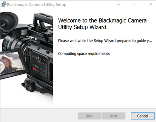This screenshot has height=122, width=156.
Task: Click the empty footer area left of Back
Action: coord(37,116)
